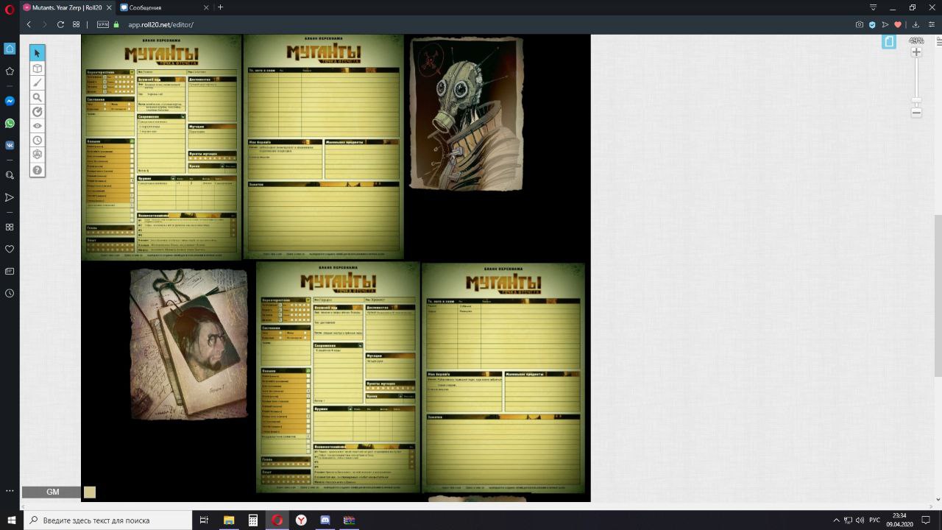
Task: Open the question mark help tool
Action: click(37, 170)
